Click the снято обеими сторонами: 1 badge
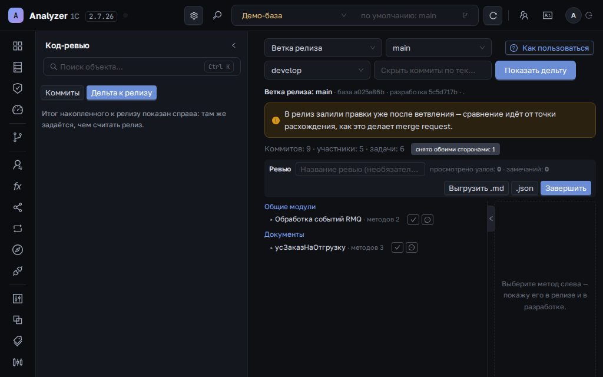Screen dimensions: 603x377 click(455, 149)
